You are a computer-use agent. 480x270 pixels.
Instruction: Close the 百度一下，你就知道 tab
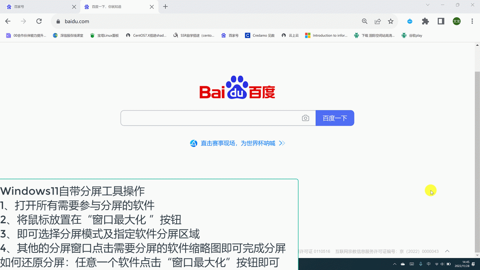151,7
